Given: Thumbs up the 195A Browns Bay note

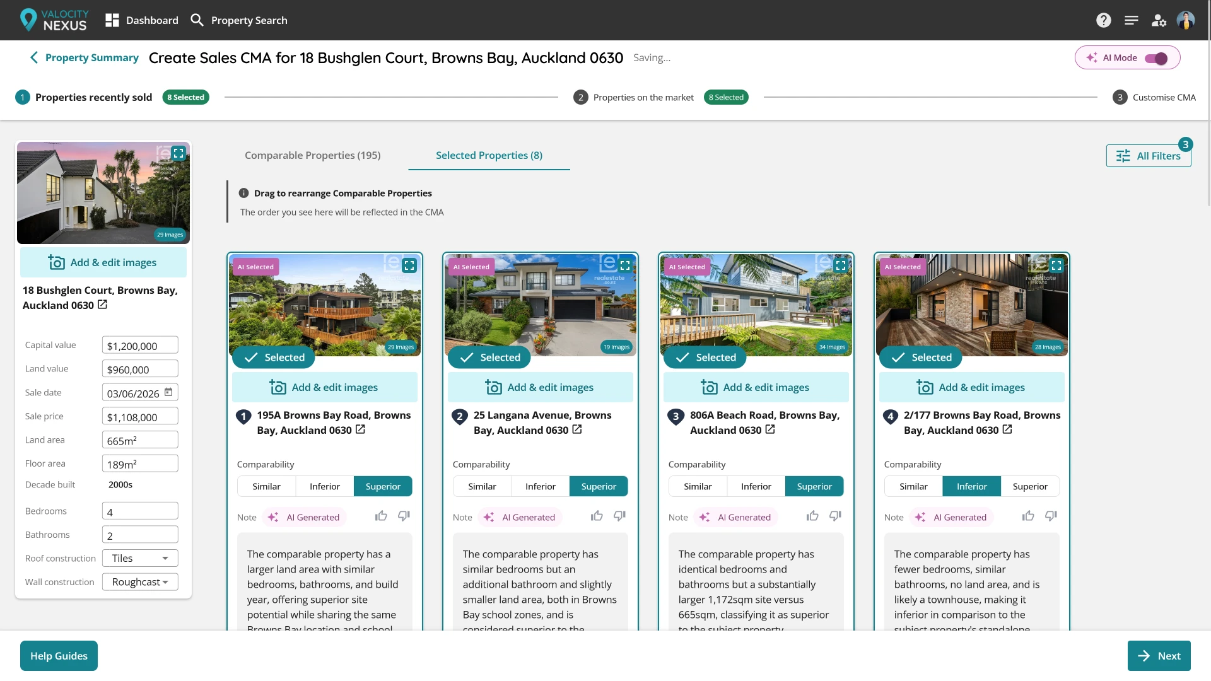Looking at the screenshot, I should click(x=381, y=516).
